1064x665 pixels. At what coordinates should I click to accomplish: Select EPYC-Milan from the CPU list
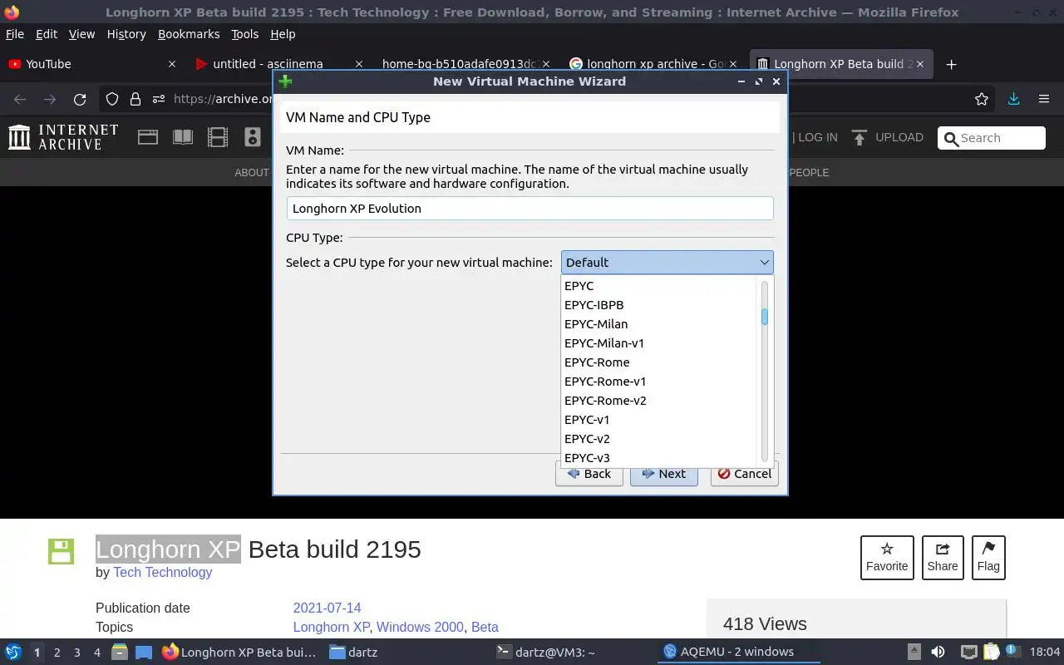(x=660, y=324)
